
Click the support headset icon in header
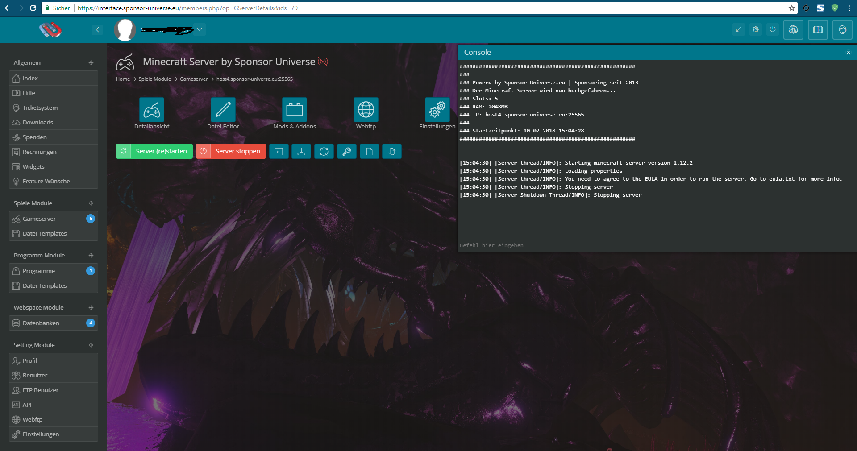(842, 29)
